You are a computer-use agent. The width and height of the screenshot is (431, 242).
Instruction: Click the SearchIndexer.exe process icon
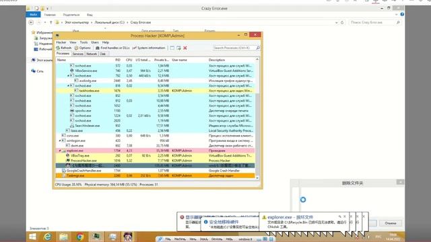coord(72,126)
